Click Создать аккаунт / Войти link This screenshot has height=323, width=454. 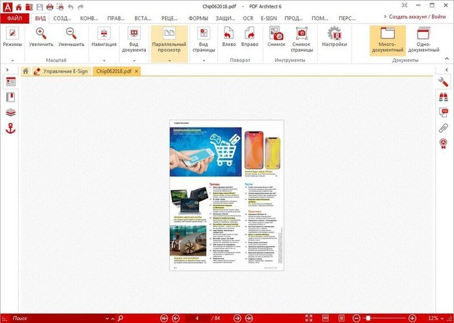pos(420,17)
